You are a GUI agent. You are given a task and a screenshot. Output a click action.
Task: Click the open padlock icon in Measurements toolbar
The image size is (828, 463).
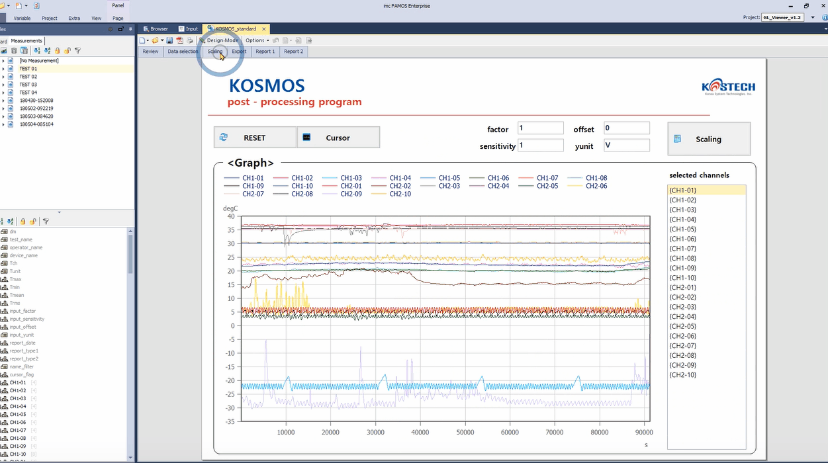coord(68,50)
